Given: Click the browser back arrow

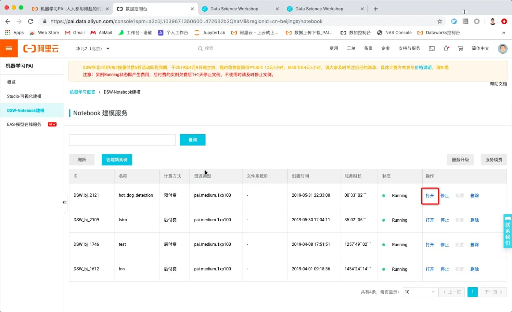Looking at the screenshot, I should (8, 21).
